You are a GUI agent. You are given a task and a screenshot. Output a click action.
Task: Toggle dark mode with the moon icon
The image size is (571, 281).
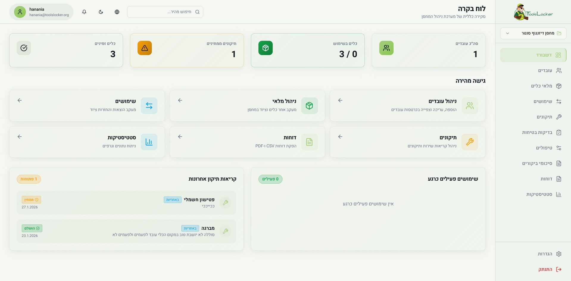coord(101,12)
